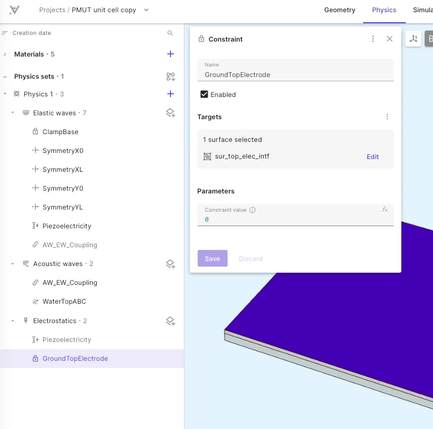The width and height of the screenshot is (433, 429).
Task: Select Piezoelectricity under Elastic waves
Action: (x=67, y=226)
